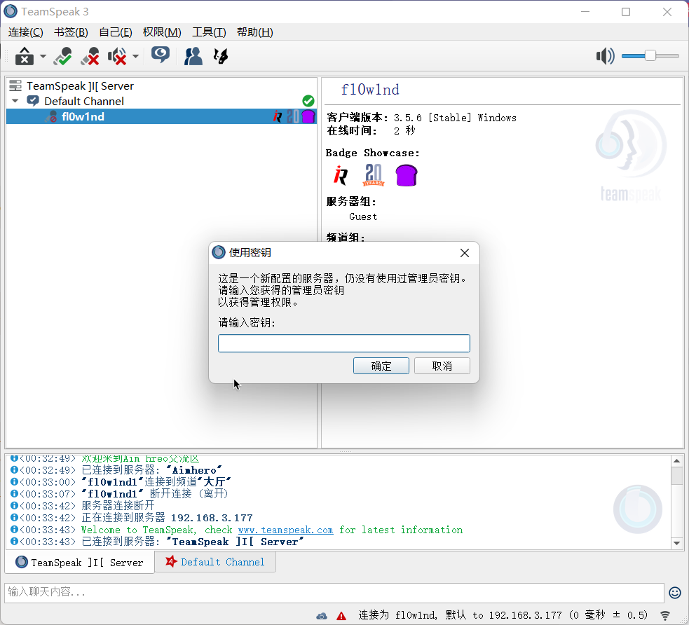Click the speaker volume icon beside slider

[605, 56]
